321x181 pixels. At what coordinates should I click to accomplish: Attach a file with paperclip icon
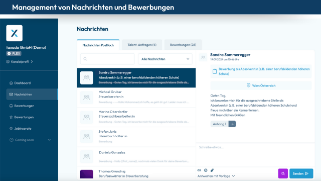pyautogui.click(x=212, y=170)
